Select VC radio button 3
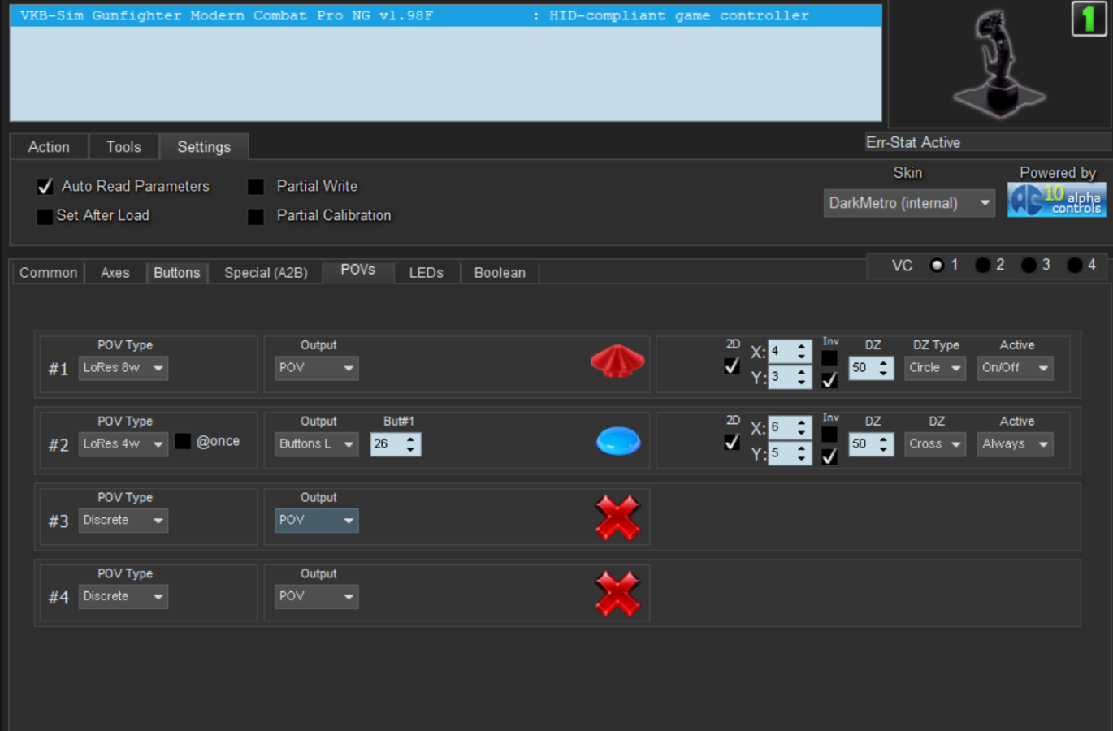 click(x=1029, y=265)
